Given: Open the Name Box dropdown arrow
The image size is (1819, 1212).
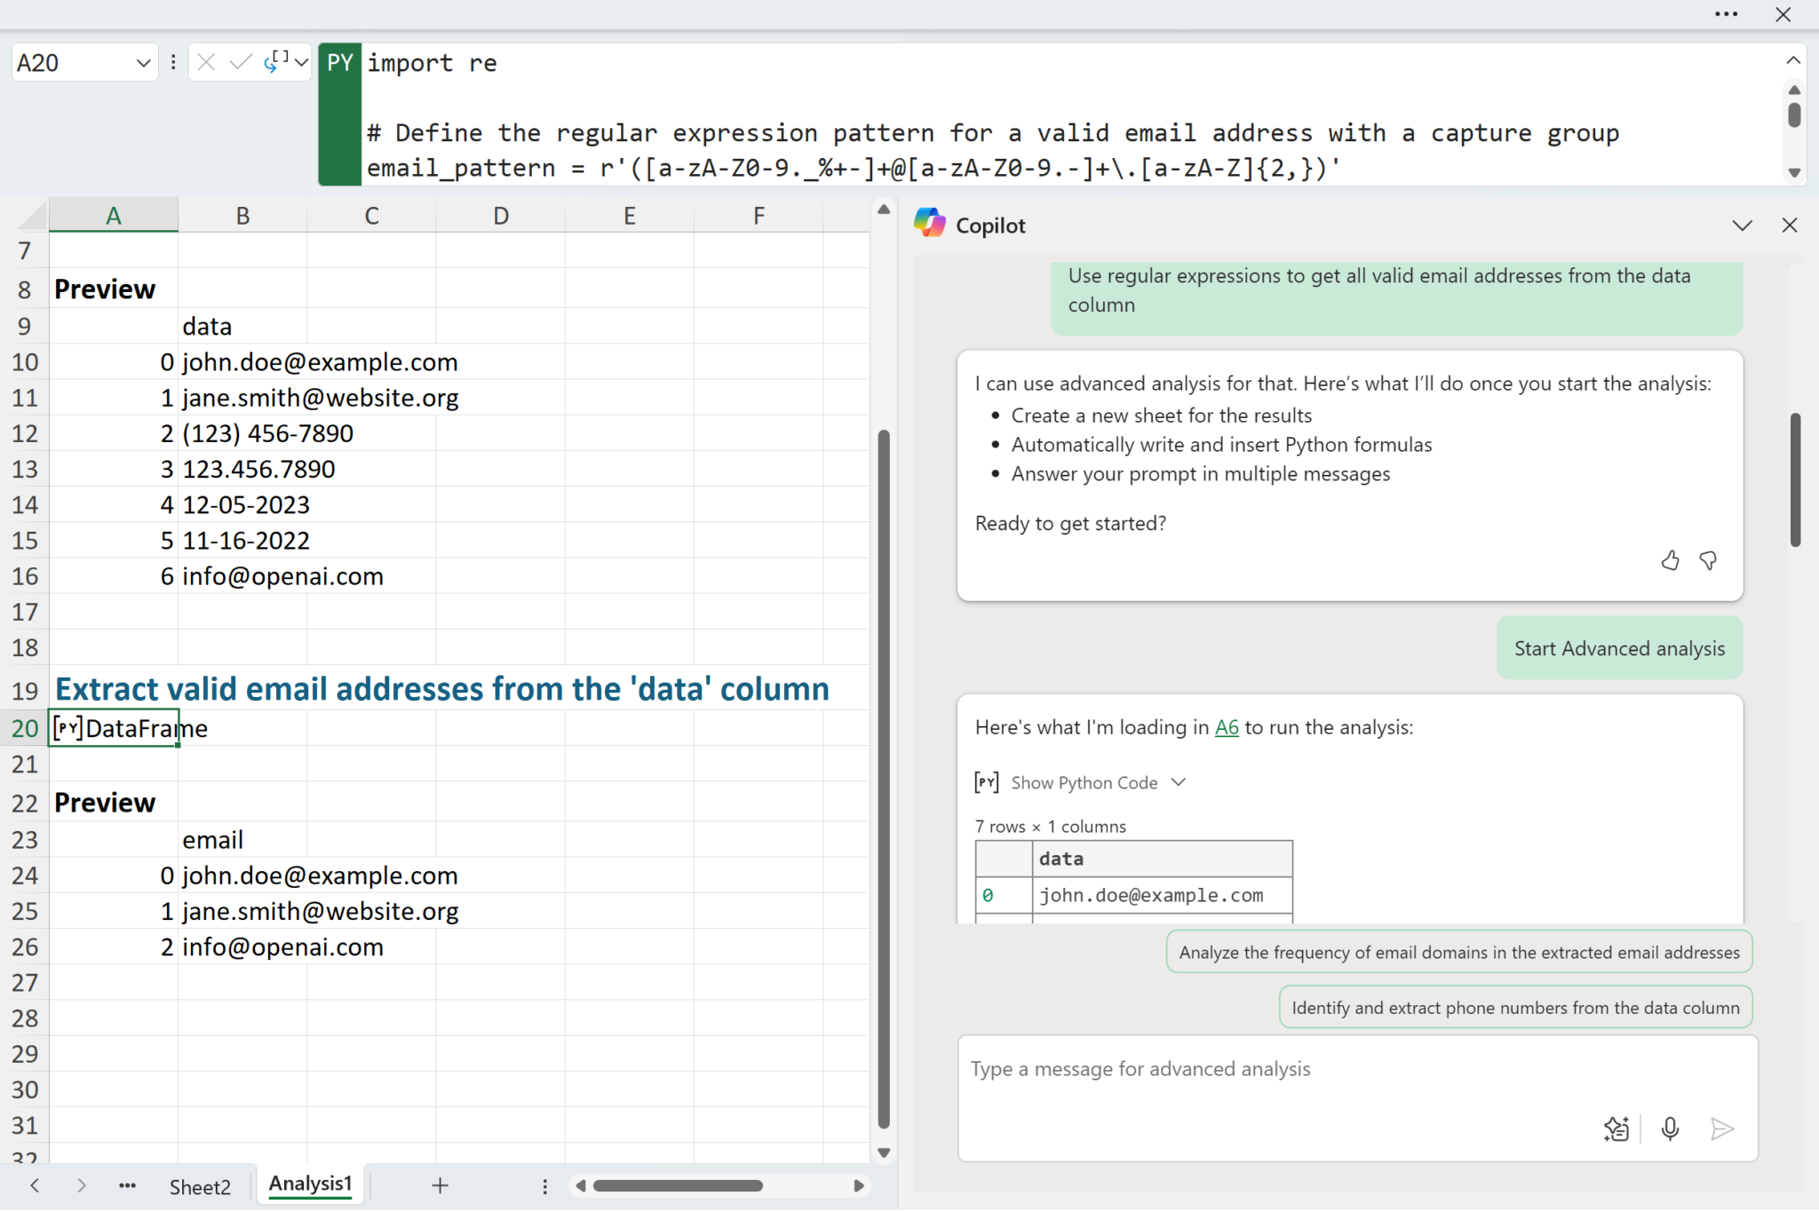Looking at the screenshot, I should 143,63.
